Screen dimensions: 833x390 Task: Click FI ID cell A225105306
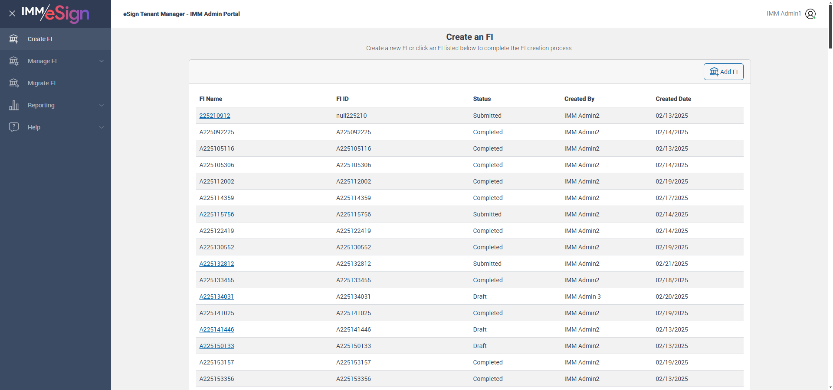[x=354, y=165]
